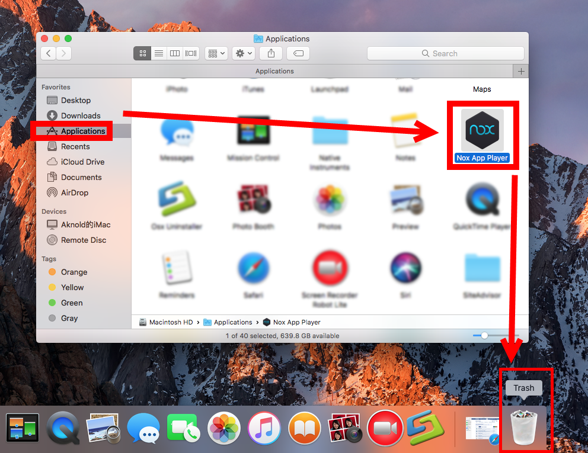The height and width of the screenshot is (453, 588).
Task: Open the item arrangement dropdown
Action: (216, 53)
